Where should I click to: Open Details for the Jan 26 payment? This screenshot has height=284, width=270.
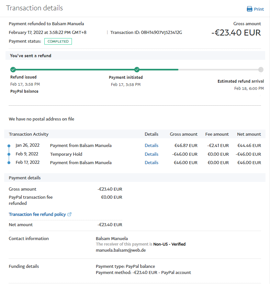coord(152,145)
